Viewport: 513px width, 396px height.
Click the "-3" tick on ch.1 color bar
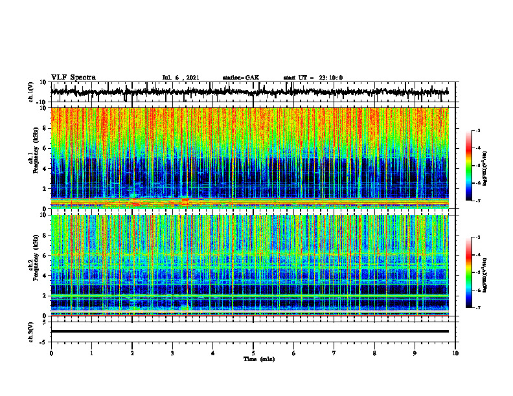tap(478, 131)
